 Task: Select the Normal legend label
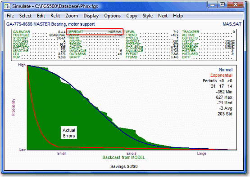[x=226, y=70]
